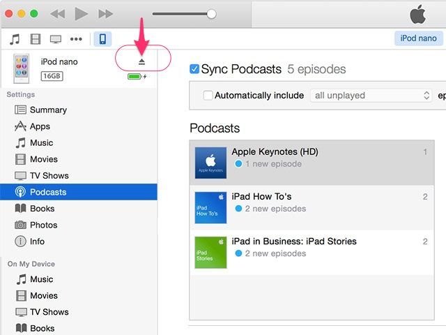Select iPad in Business: iPad Stories row
The height and width of the screenshot is (335, 446).
[312, 253]
